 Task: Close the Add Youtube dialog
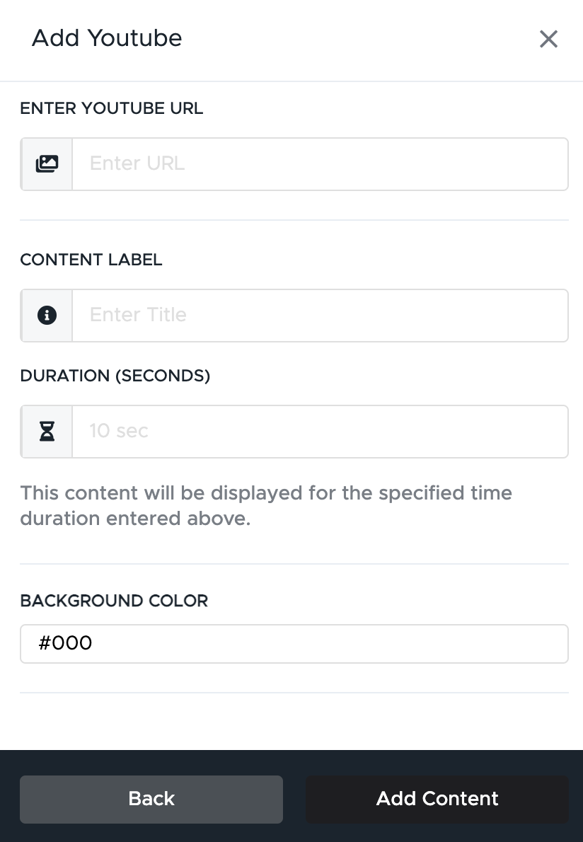548,39
